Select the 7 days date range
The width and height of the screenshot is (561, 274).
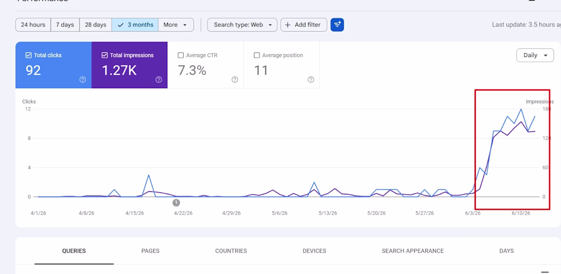pyautogui.click(x=65, y=24)
